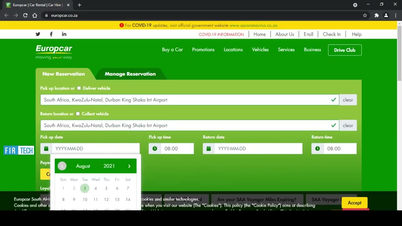
Task: Bookmark this page with star icon
Action: 365,15
